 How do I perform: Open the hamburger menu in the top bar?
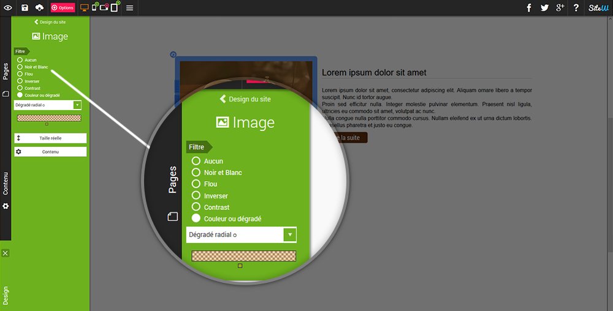coord(130,8)
